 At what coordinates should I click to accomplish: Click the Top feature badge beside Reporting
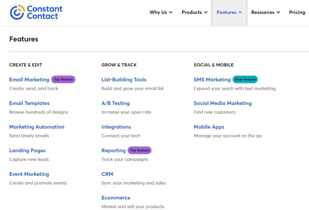click(x=139, y=150)
